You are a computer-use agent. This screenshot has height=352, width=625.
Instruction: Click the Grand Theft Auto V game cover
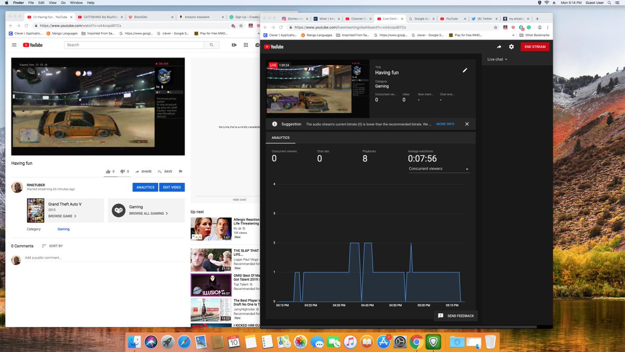point(35,211)
